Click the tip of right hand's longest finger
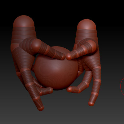This screenshot has width=124, height=124. [91, 104]
